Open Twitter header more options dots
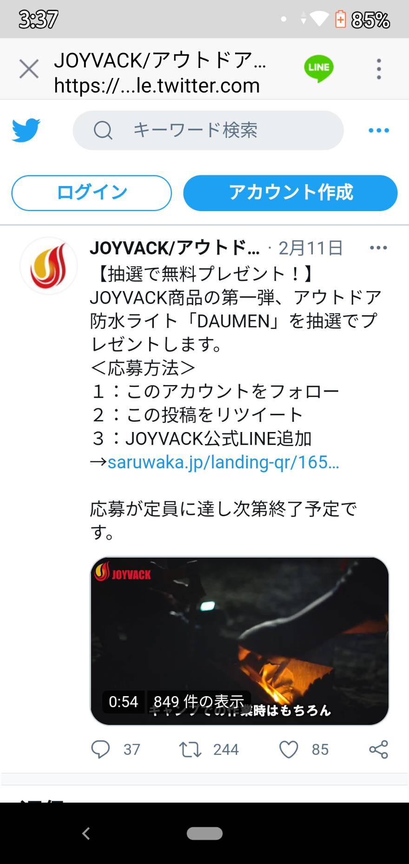The image size is (409, 864). pos(379,130)
